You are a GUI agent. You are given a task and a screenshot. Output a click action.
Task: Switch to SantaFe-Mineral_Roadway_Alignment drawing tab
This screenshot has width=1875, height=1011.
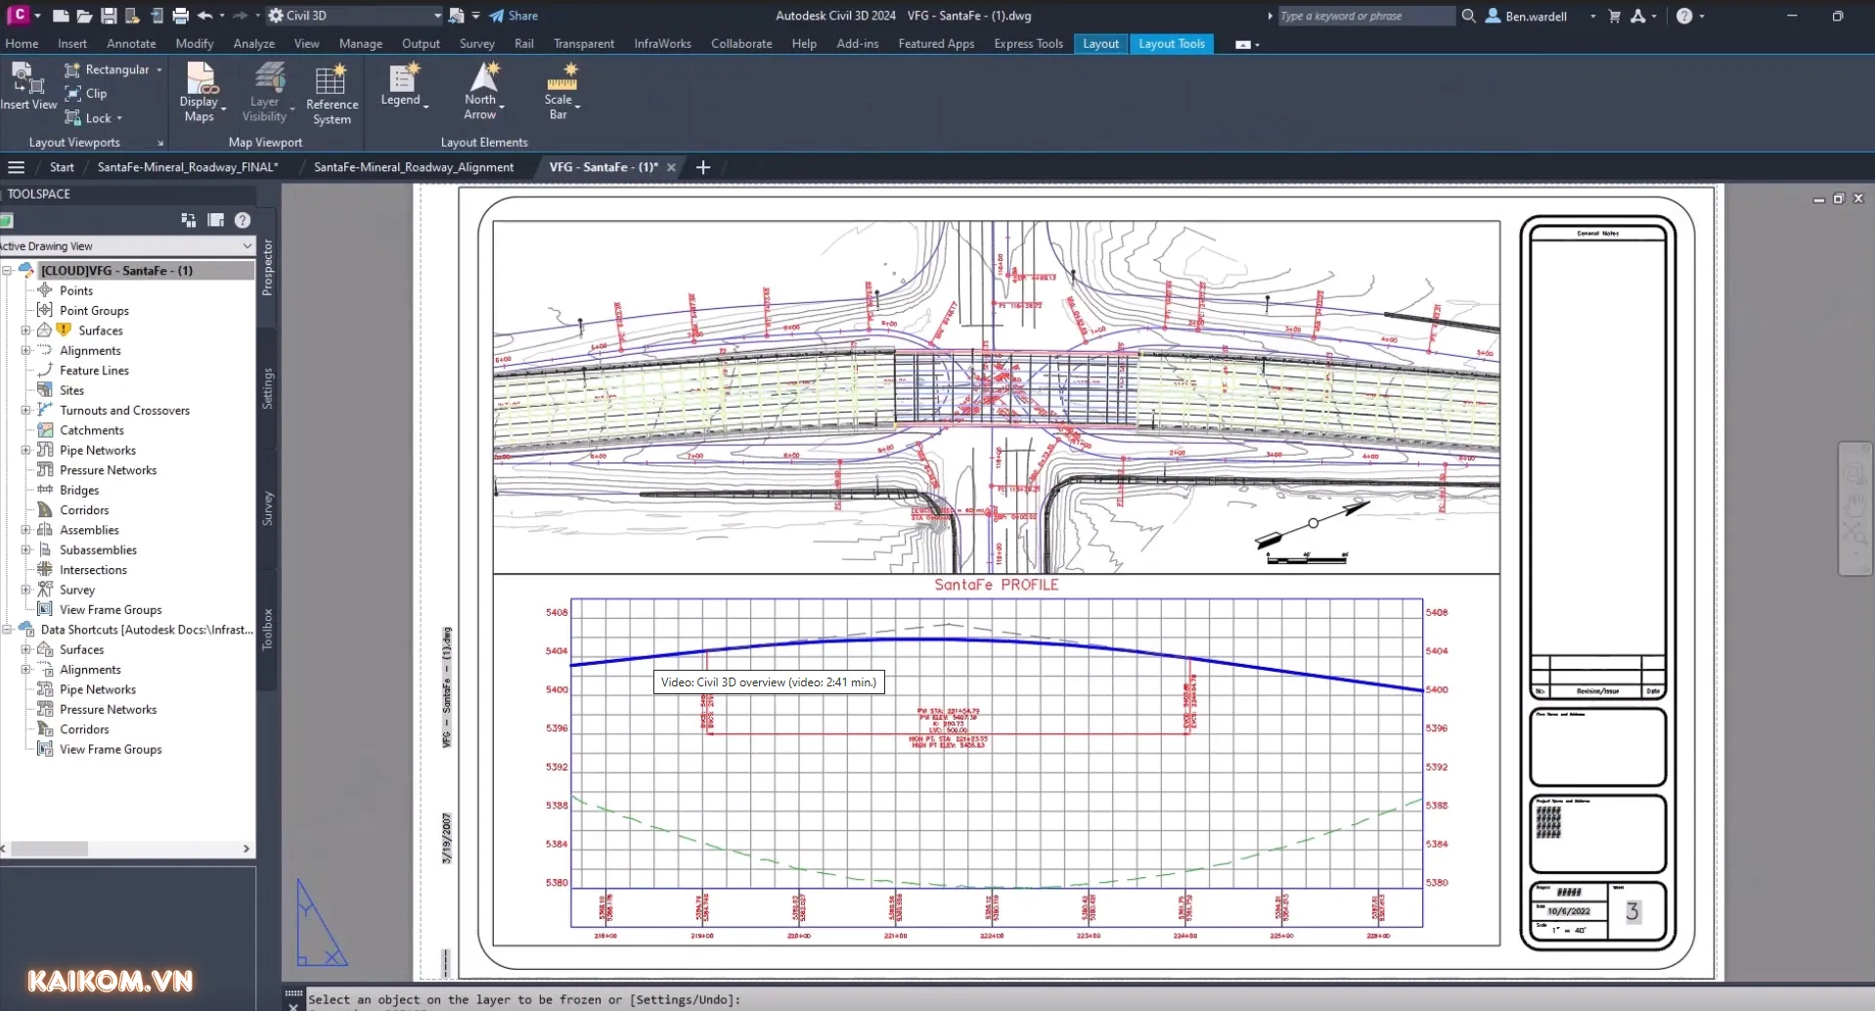pos(414,167)
